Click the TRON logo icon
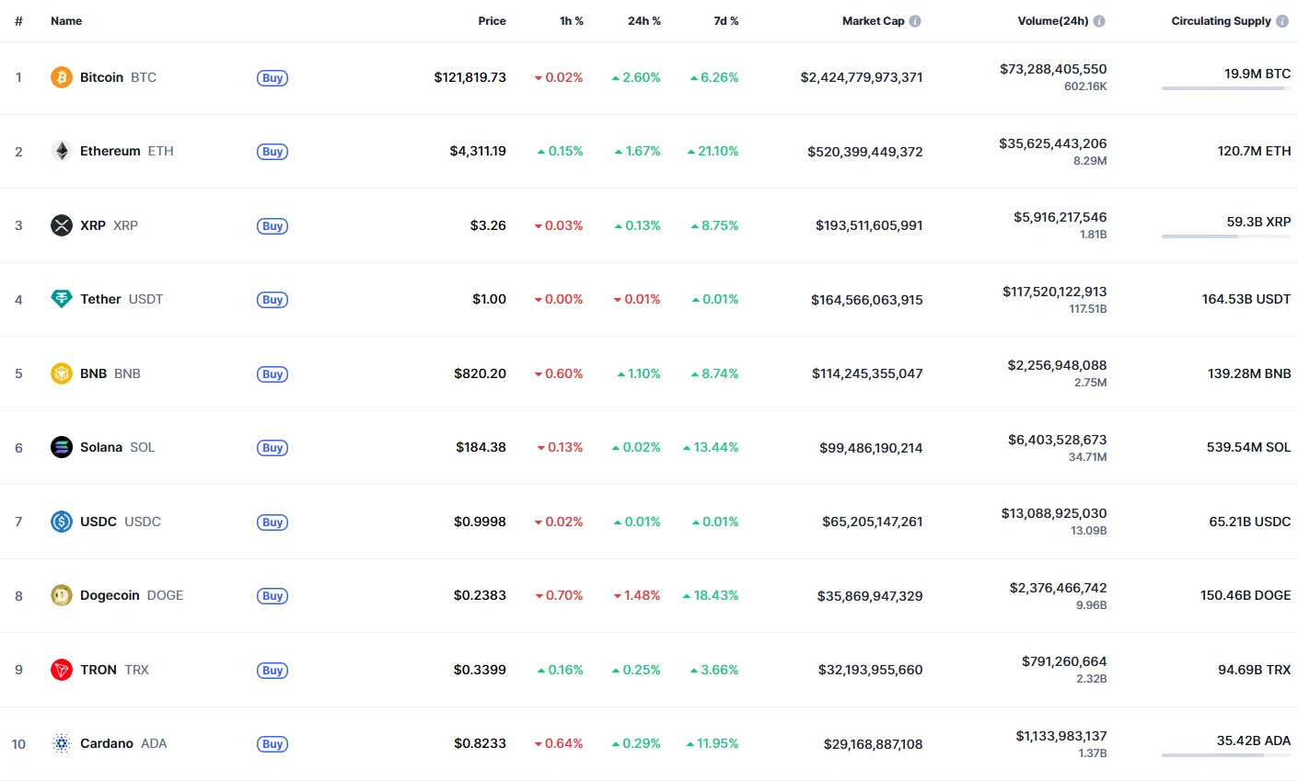The width and height of the screenshot is (1298, 781). point(62,670)
